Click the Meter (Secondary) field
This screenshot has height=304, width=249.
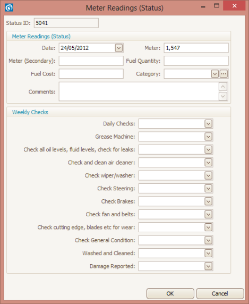91,61
